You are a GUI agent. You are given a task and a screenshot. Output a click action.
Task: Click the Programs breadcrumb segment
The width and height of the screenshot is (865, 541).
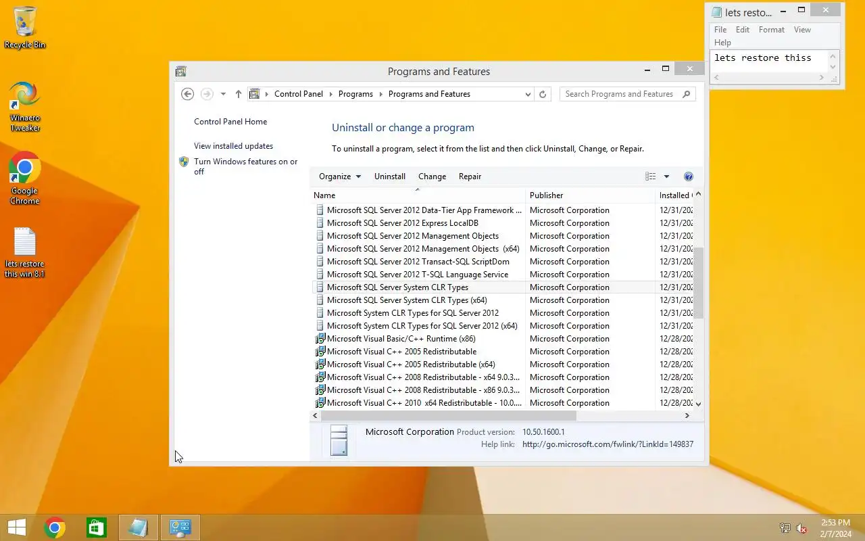[355, 94]
